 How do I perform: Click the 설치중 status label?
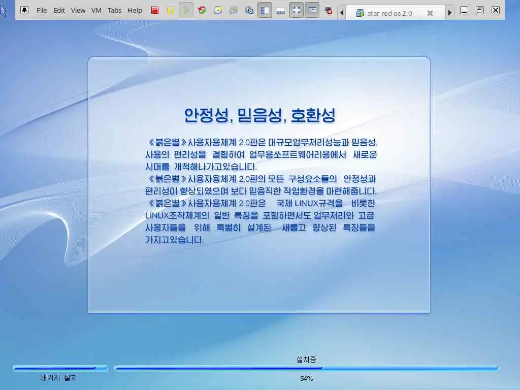(306, 359)
